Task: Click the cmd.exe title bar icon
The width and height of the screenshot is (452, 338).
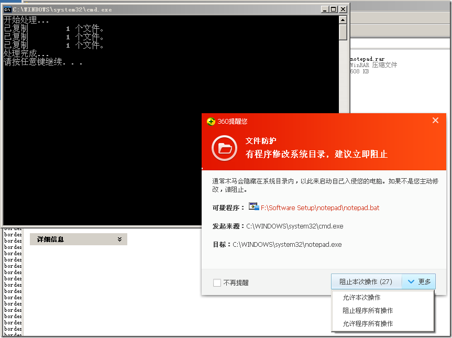Action: (x=7, y=9)
